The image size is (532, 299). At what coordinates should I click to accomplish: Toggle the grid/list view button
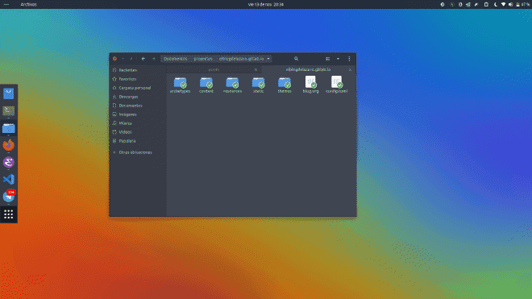point(328,59)
